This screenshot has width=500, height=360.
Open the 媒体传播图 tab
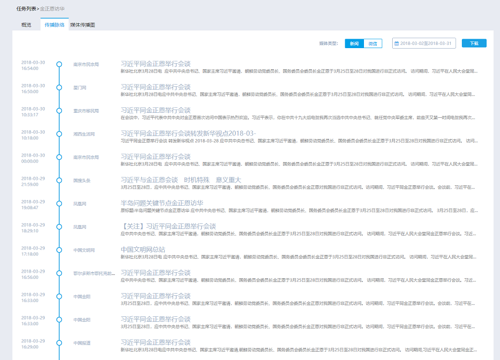click(82, 25)
